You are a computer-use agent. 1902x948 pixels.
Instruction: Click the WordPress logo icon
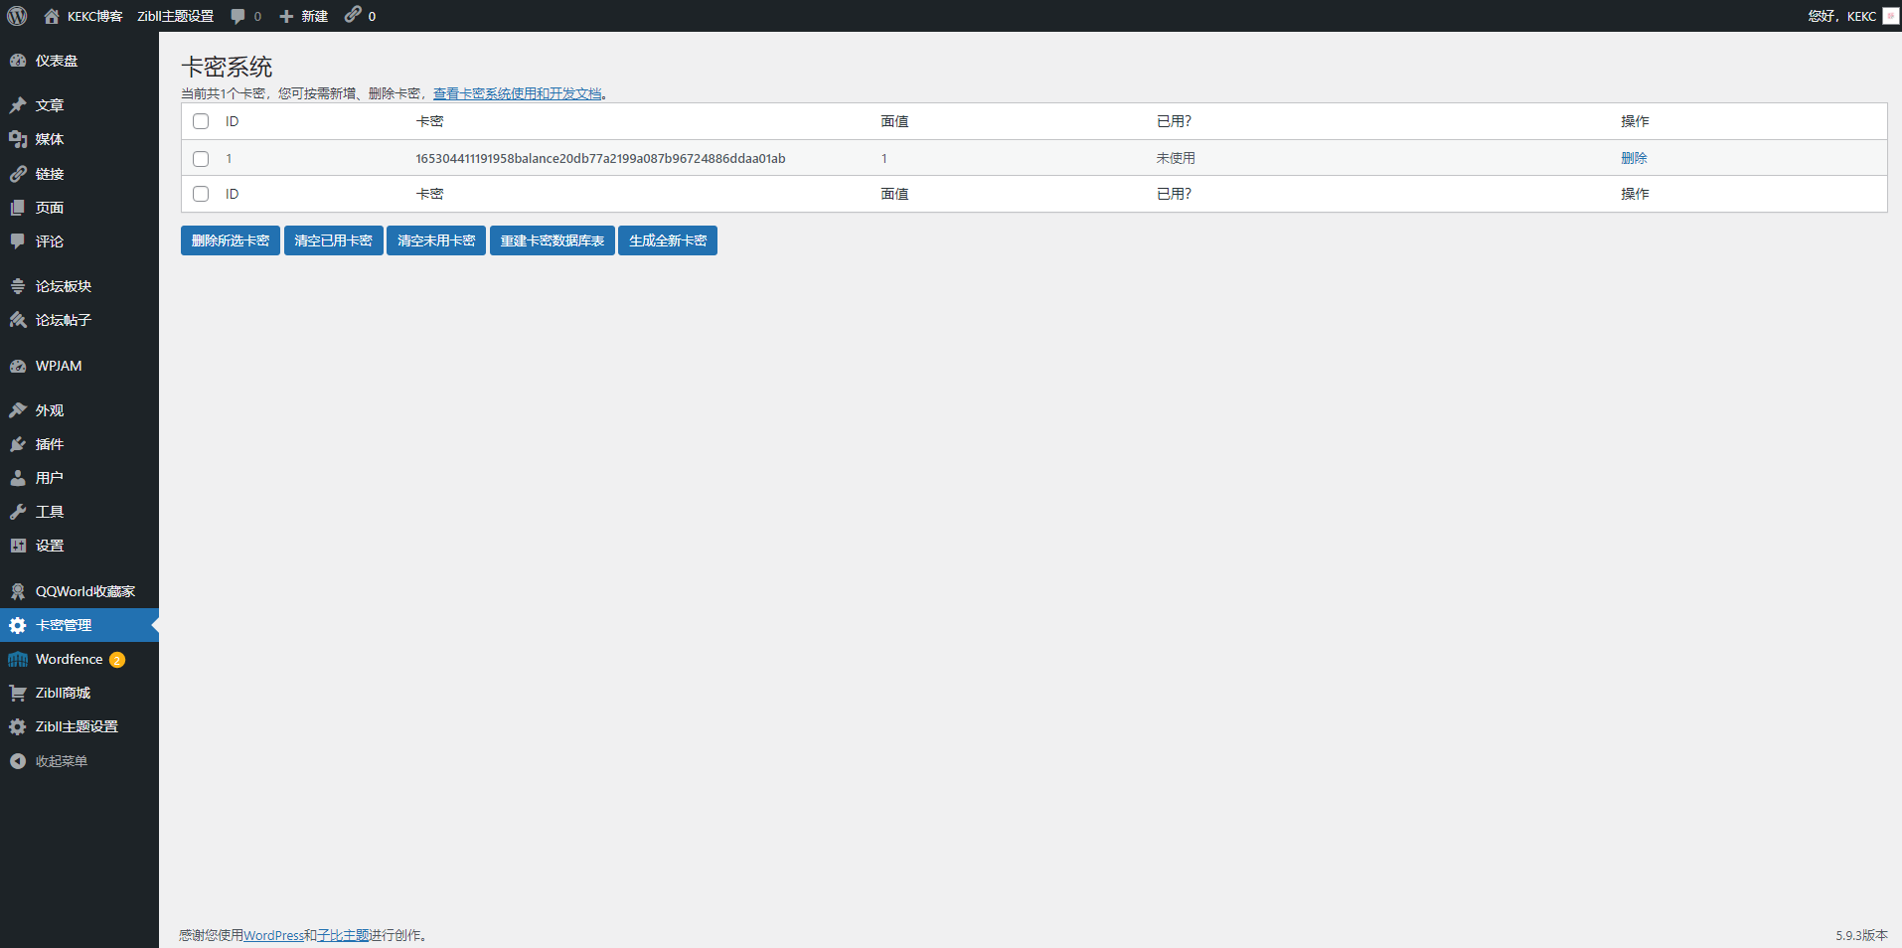coord(17,16)
